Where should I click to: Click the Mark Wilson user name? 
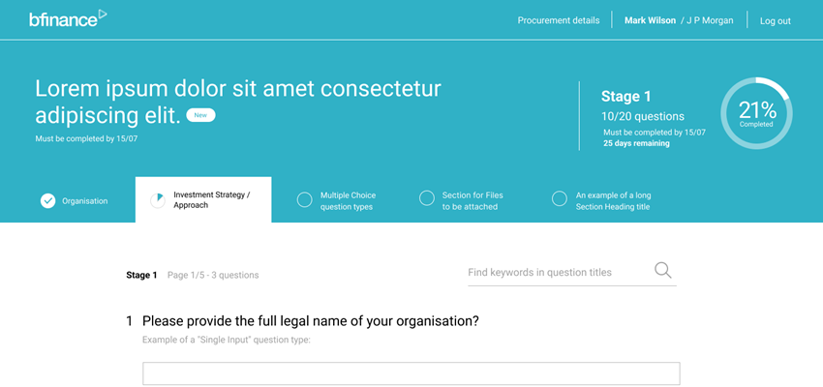click(650, 20)
